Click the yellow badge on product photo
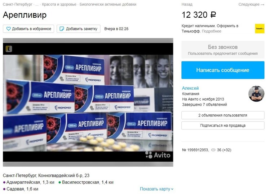The image size is (269, 195). coord(9,49)
